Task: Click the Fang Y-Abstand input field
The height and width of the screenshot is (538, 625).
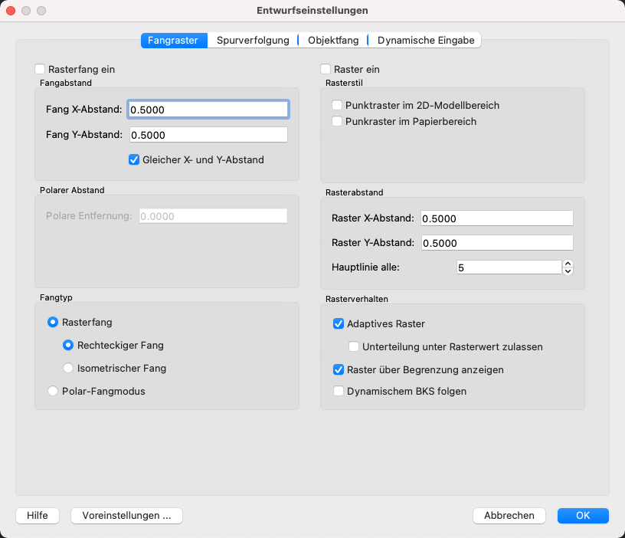Action: click(208, 135)
